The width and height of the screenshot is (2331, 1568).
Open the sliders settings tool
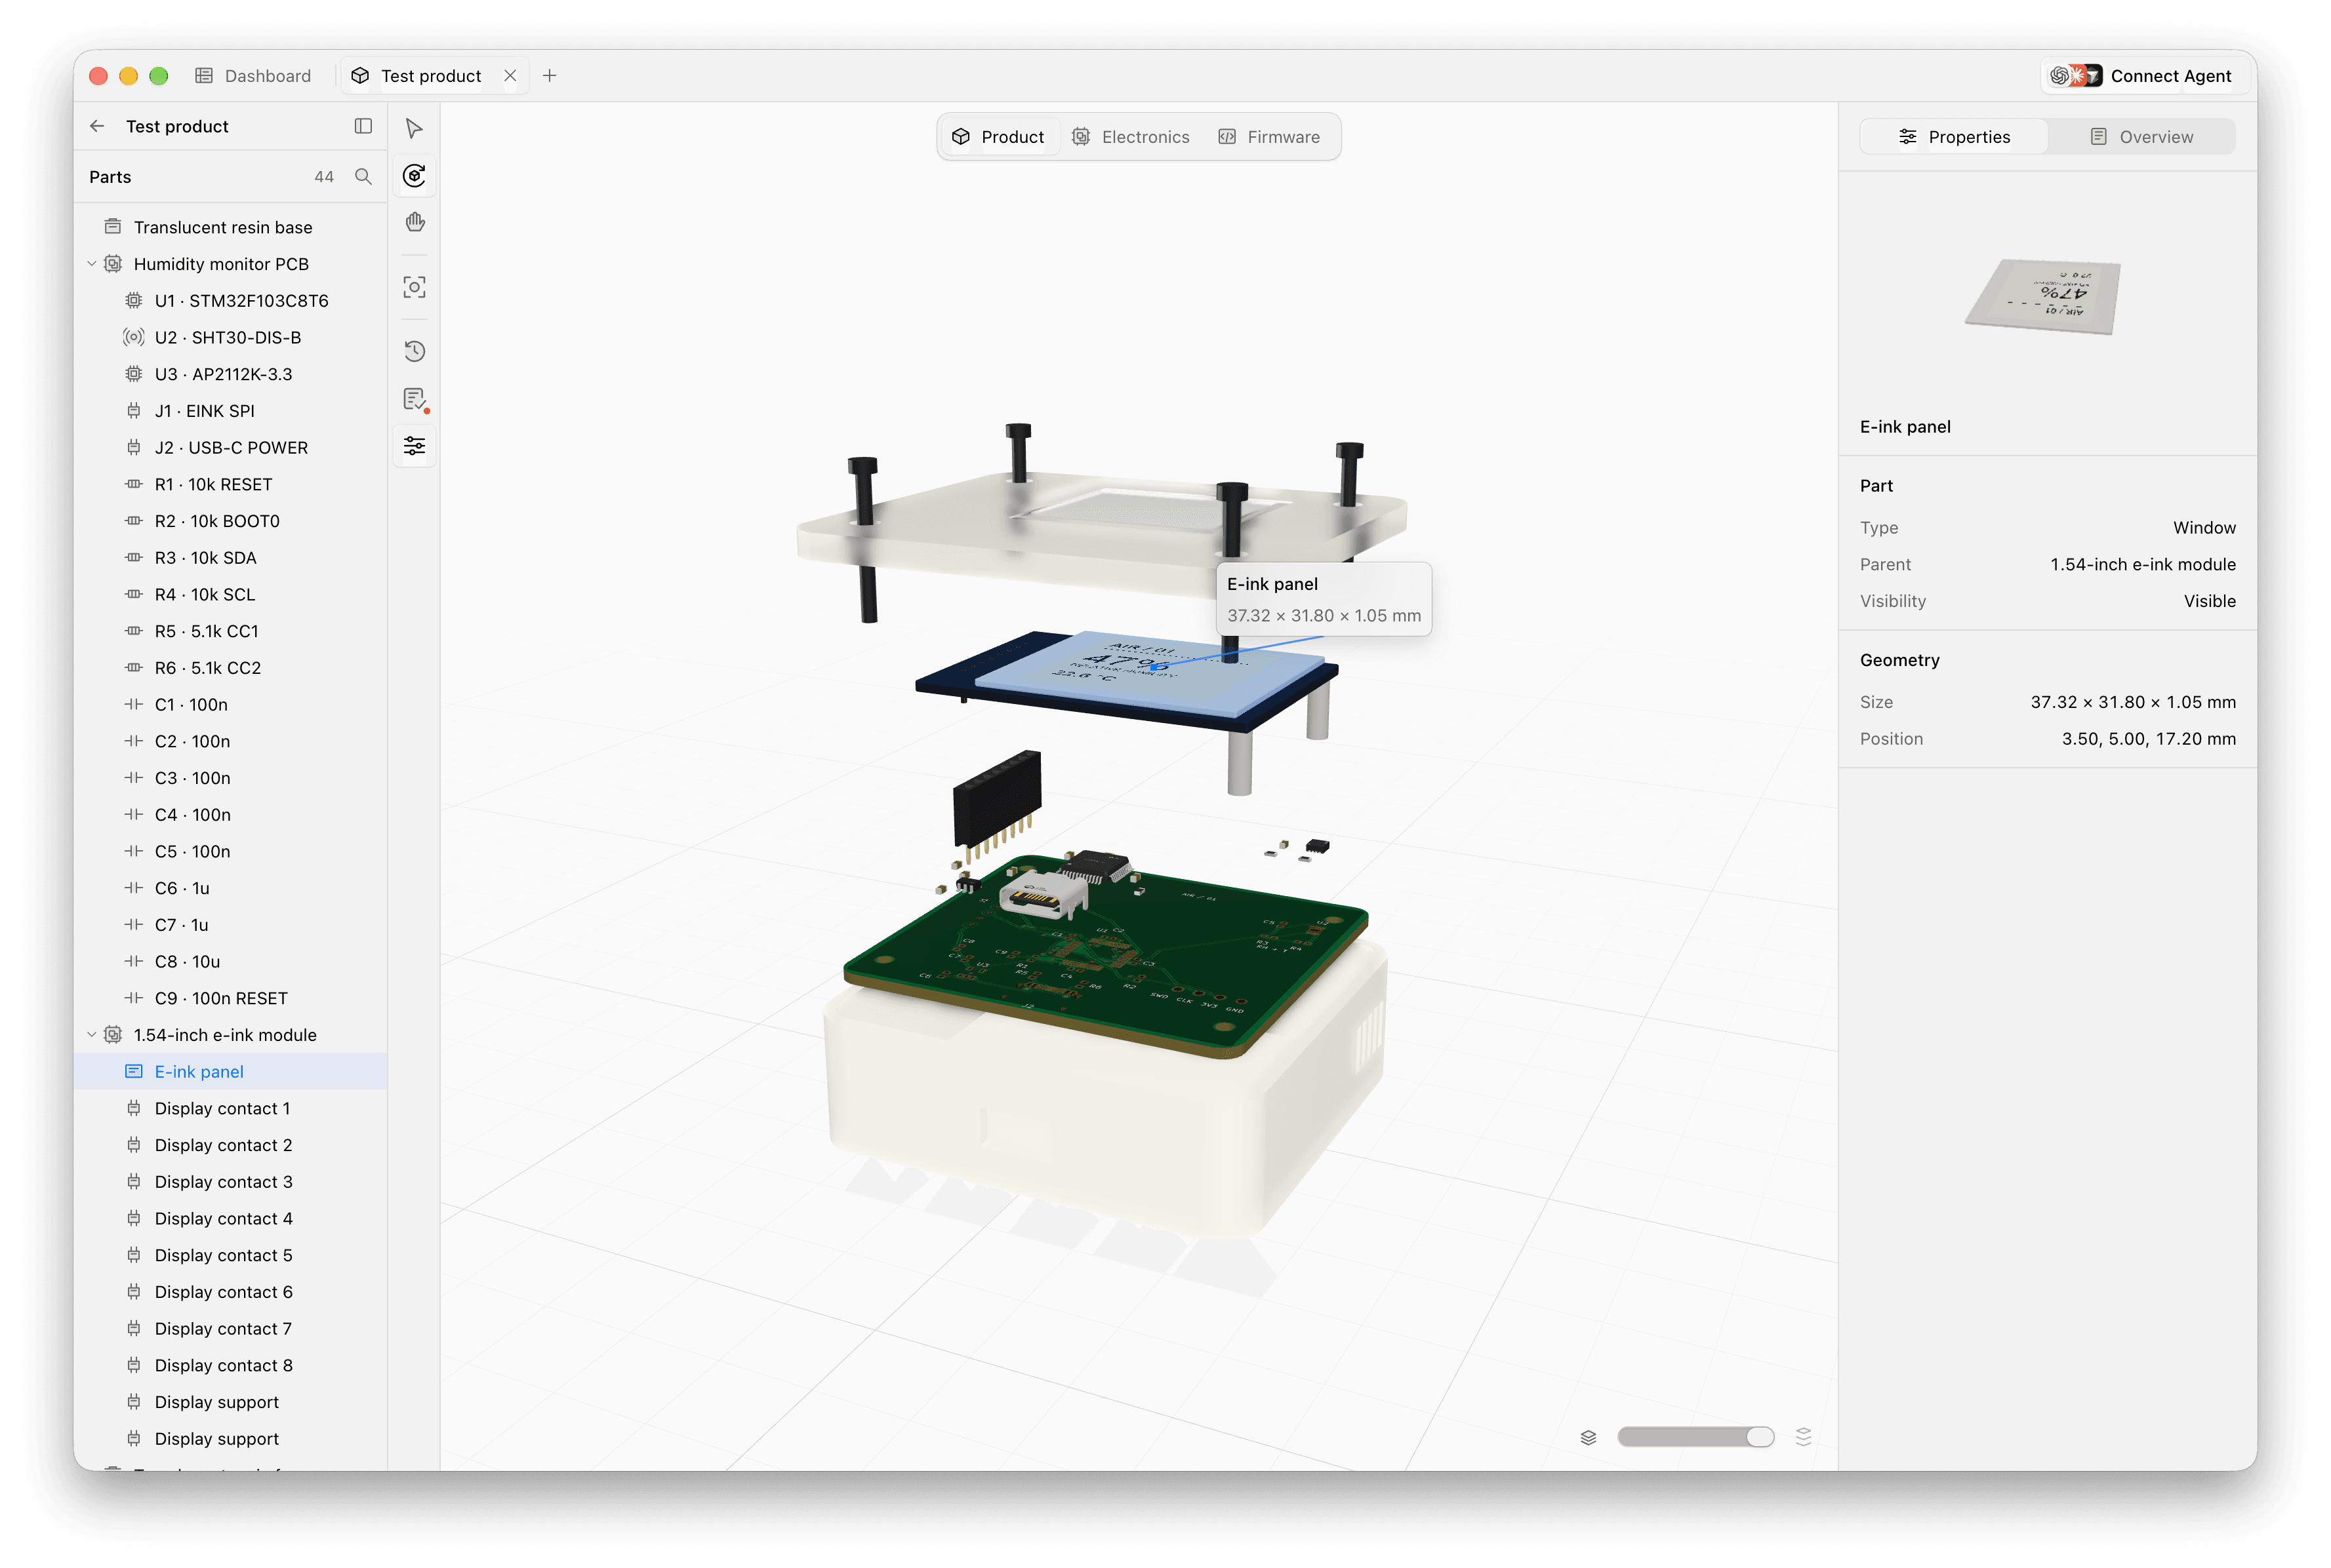pyautogui.click(x=414, y=446)
